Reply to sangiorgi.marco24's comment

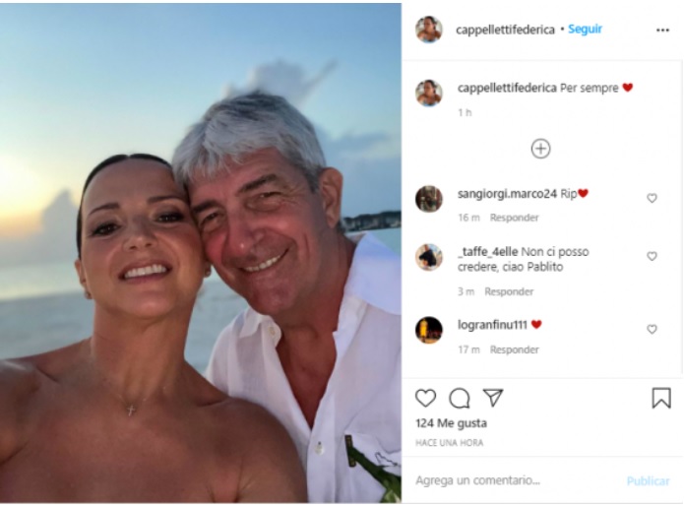pos(515,218)
